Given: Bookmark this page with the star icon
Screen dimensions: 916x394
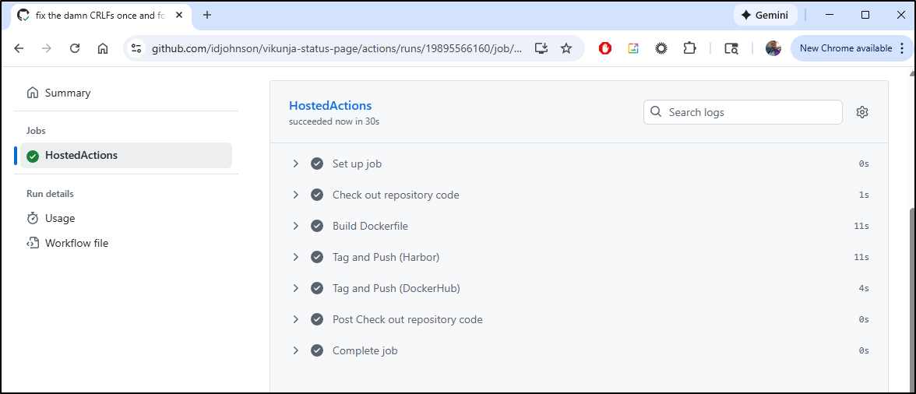Looking at the screenshot, I should (566, 48).
